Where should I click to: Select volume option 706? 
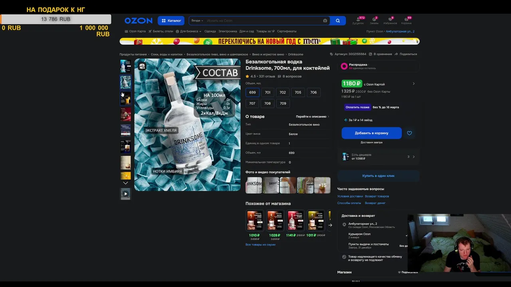pos(313,92)
